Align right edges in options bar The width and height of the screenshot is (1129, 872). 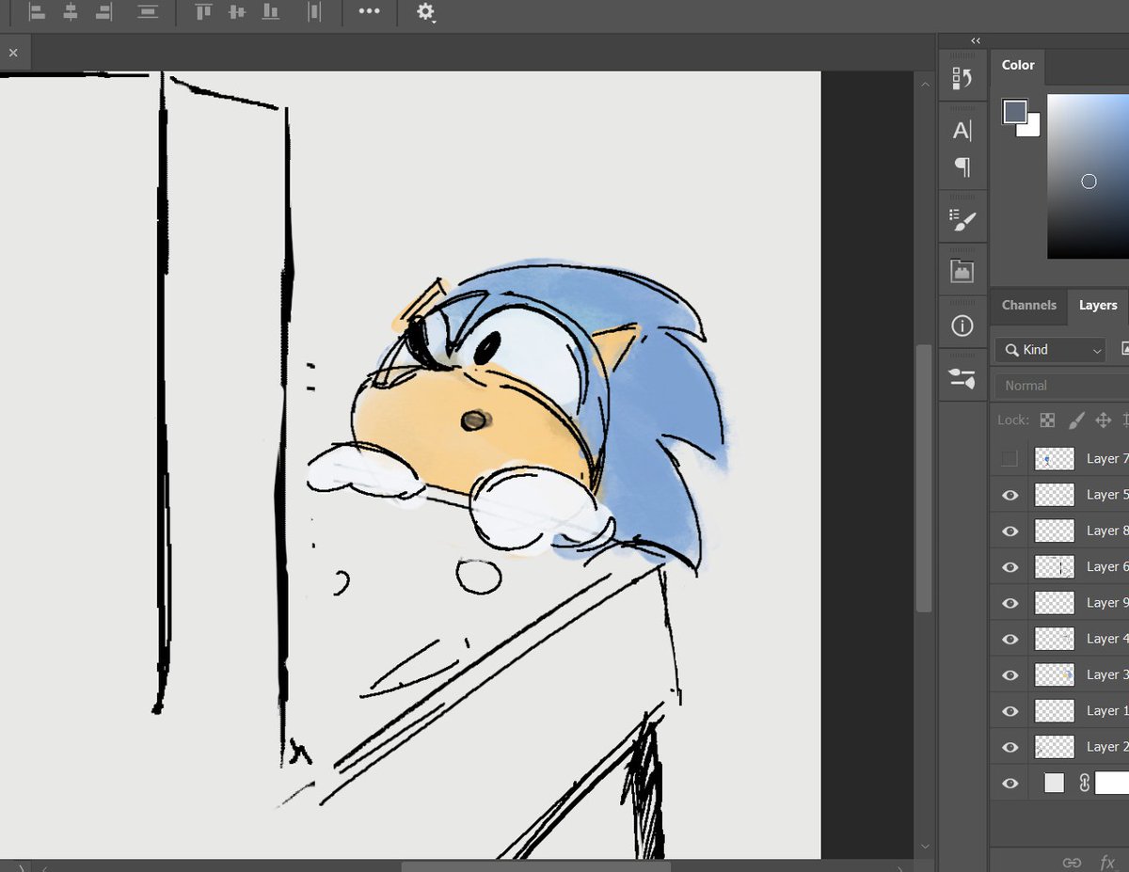[x=103, y=12]
